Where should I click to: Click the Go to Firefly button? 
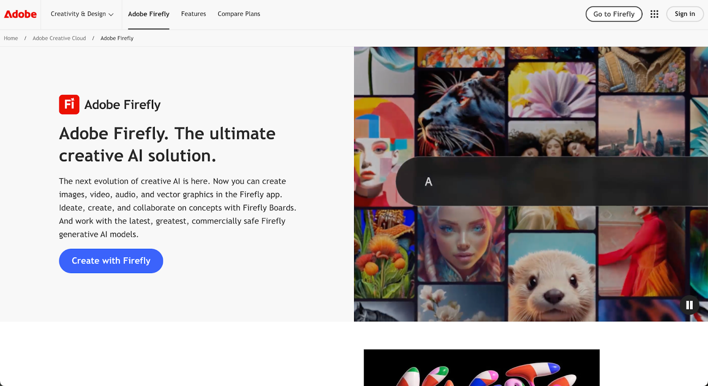pyautogui.click(x=614, y=14)
